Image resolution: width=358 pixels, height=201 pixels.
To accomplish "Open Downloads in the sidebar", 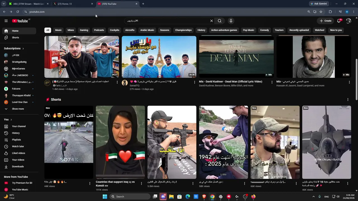I will [19, 166].
